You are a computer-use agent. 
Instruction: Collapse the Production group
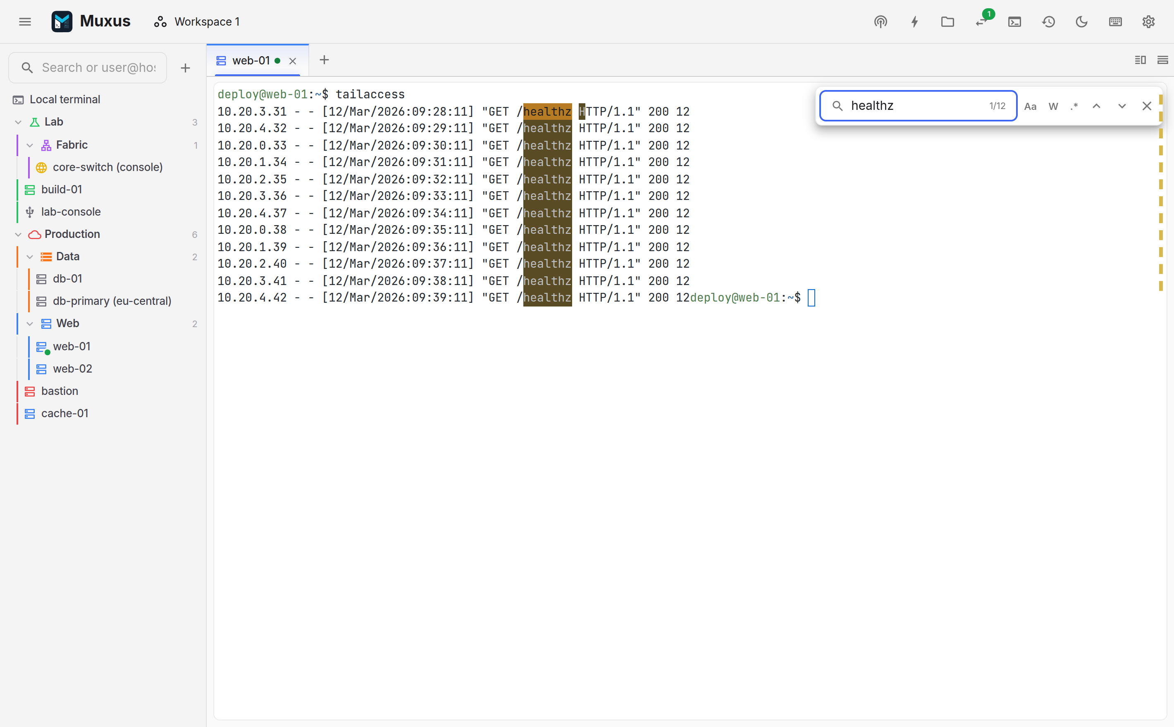click(x=18, y=234)
